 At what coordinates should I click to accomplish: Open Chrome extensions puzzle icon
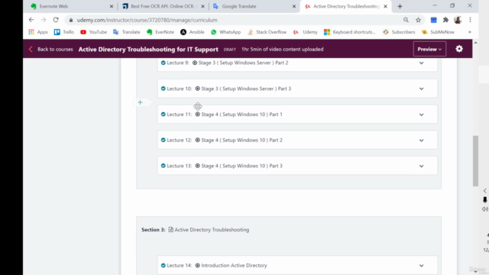[445, 20]
